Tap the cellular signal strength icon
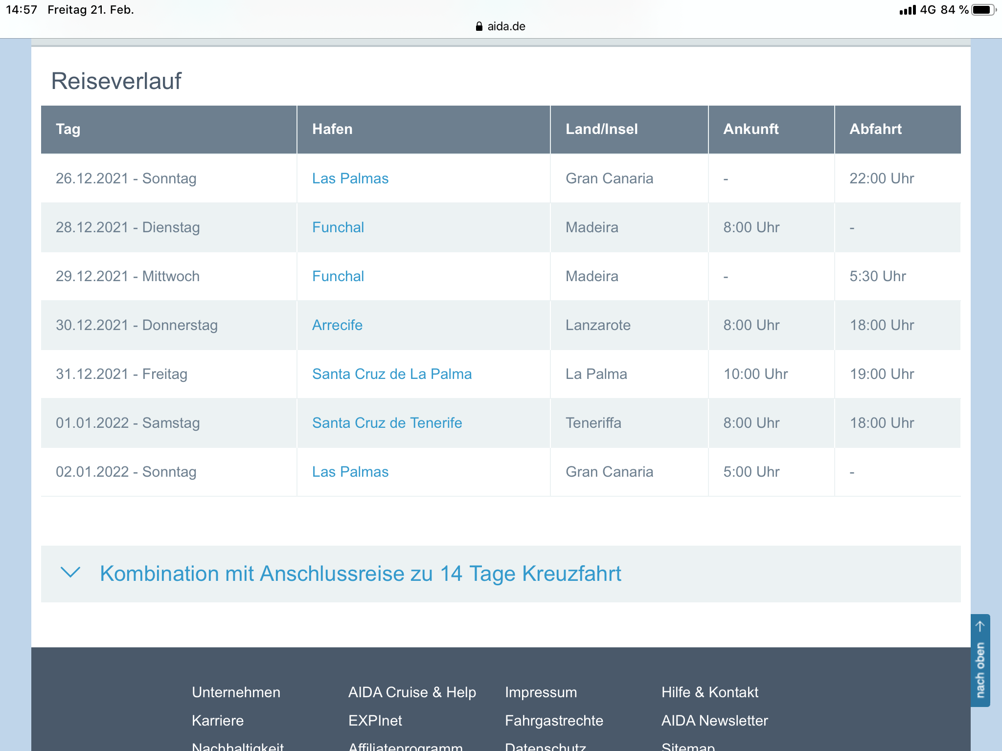The height and width of the screenshot is (751, 1002). click(x=907, y=10)
